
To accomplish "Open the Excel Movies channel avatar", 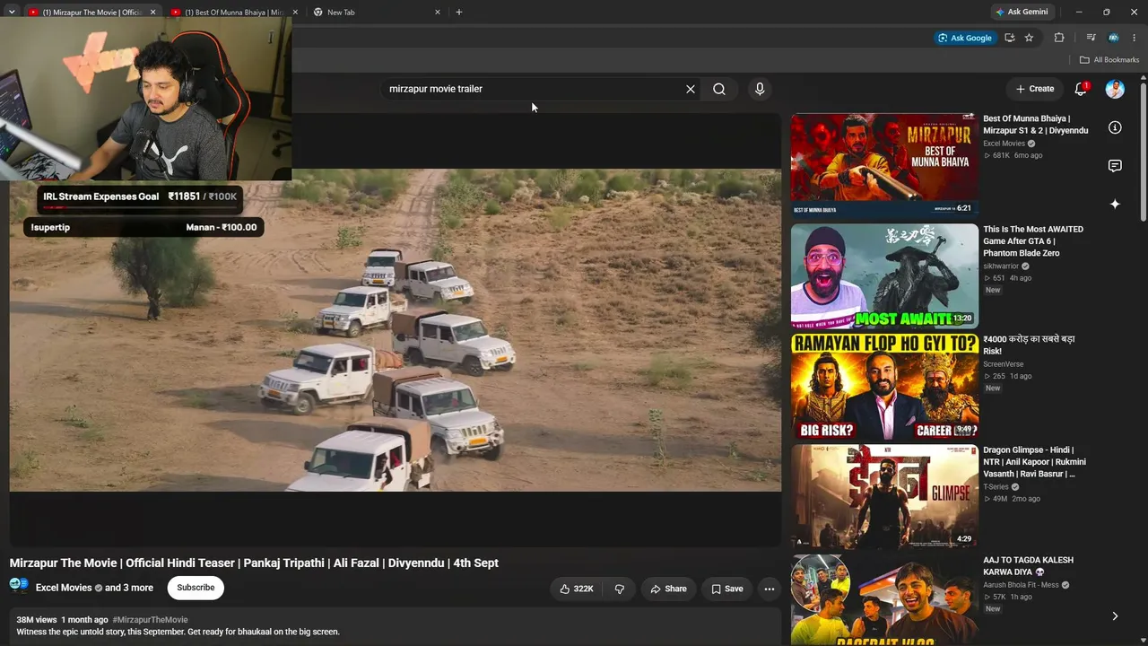I will (19, 587).
